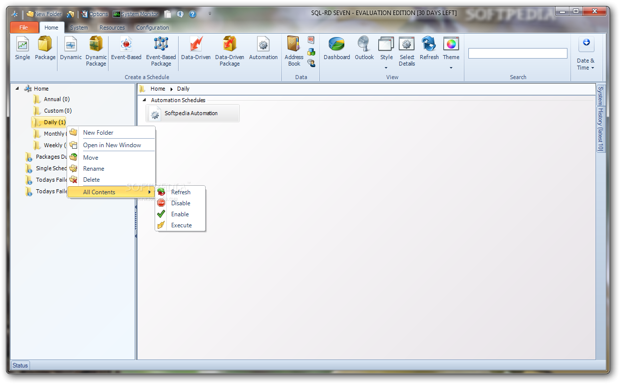Select the Weekly folder in tree
This screenshot has width=620, height=384.
point(50,145)
